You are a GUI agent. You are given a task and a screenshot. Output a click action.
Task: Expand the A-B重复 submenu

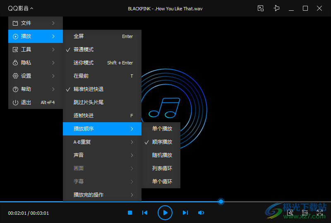(x=102, y=142)
